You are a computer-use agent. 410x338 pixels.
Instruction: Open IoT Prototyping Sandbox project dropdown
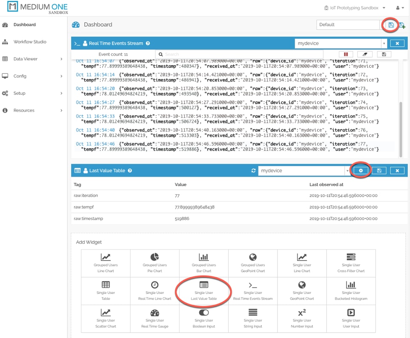pyautogui.click(x=355, y=8)
